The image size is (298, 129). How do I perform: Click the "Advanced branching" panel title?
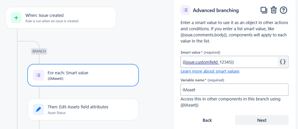click(x=216, y=10)
